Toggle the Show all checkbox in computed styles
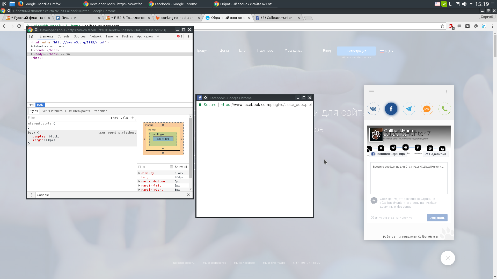 point(171,167)
